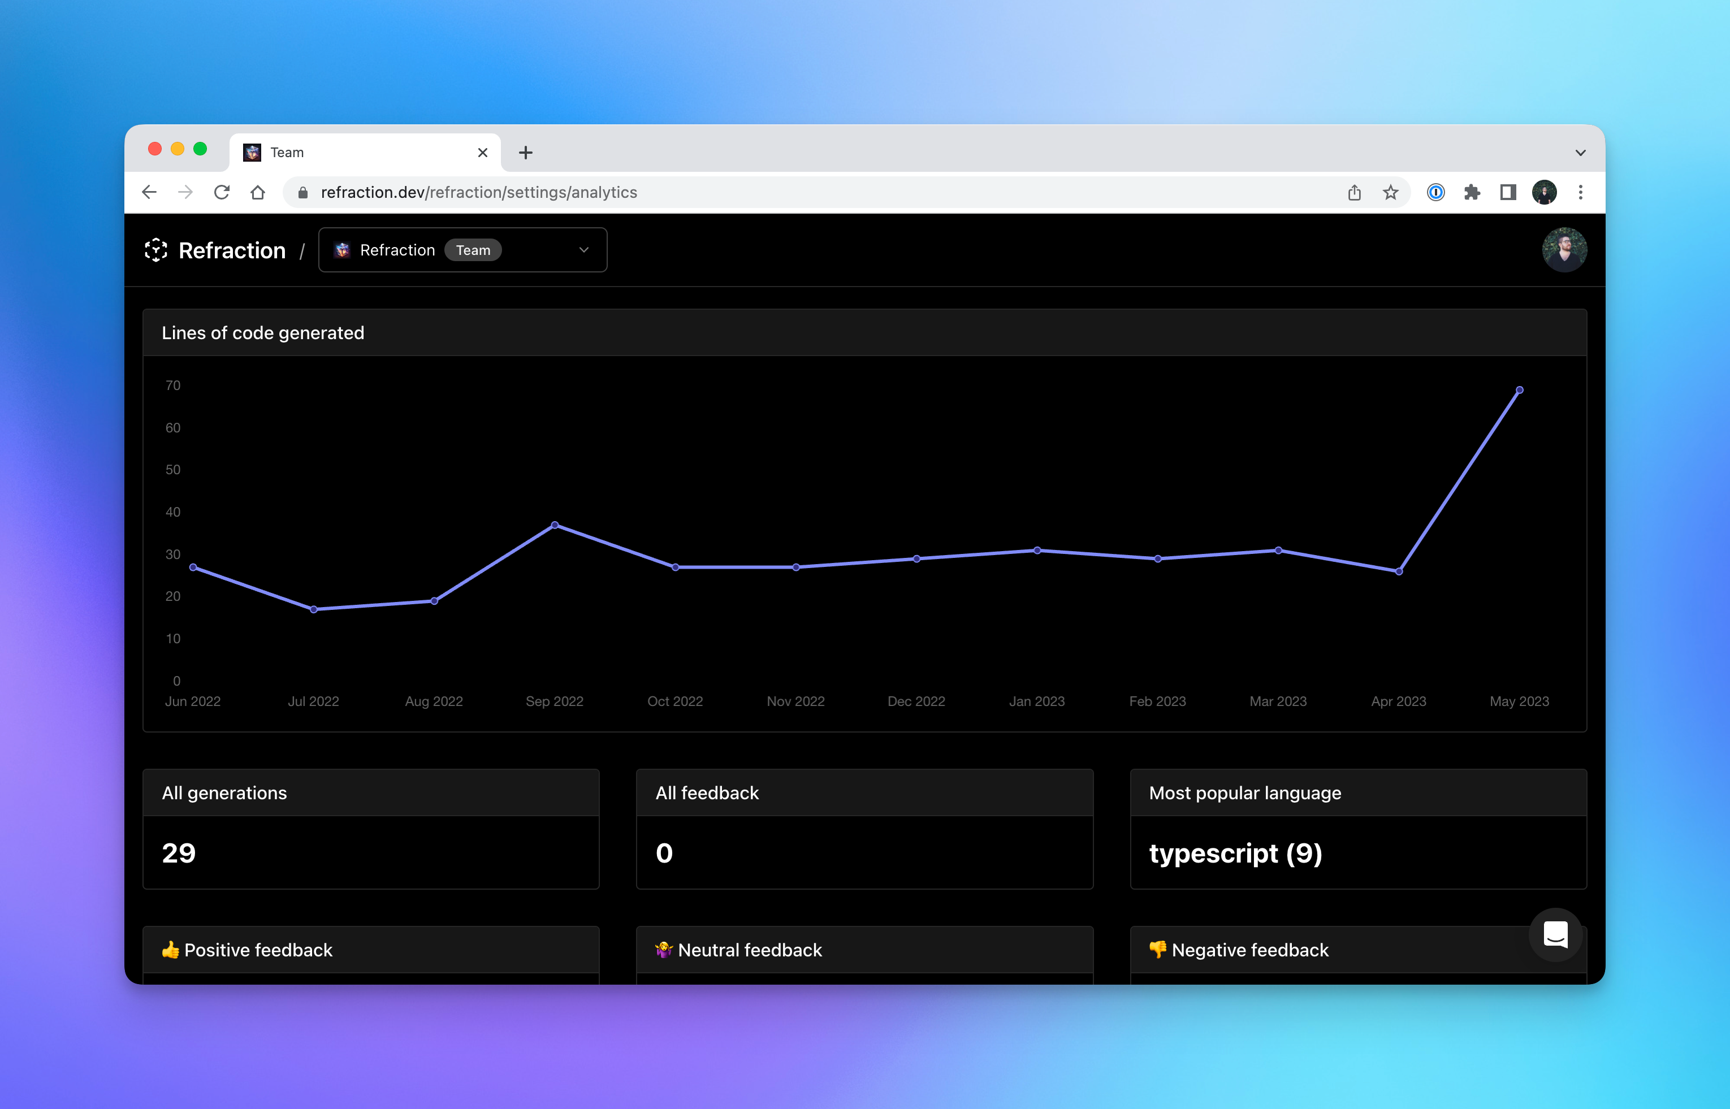Screen dimensions: 1730x1109
Task: Open a new browser tab
Action: click(x=526, y=152)
